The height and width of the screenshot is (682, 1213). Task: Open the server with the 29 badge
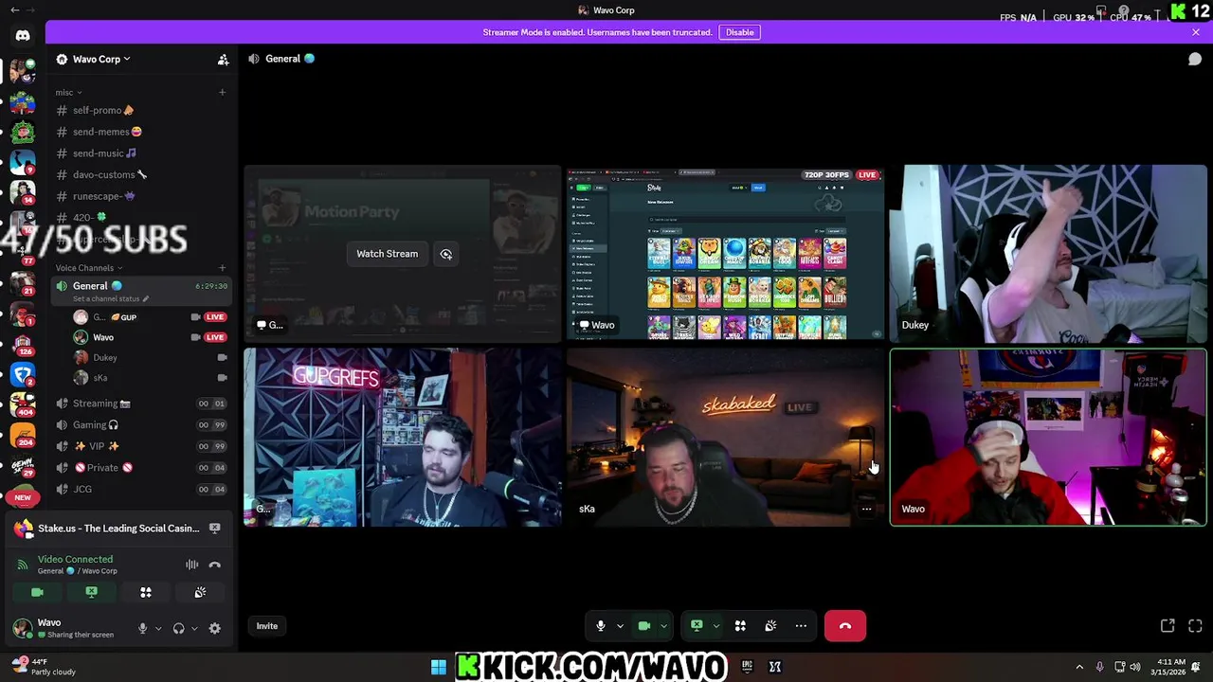click(x=23, y=466)
